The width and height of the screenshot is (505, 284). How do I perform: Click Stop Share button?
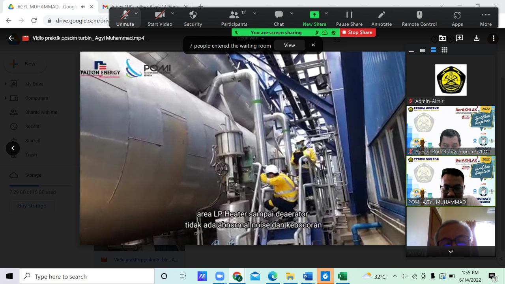pos(357,32)
